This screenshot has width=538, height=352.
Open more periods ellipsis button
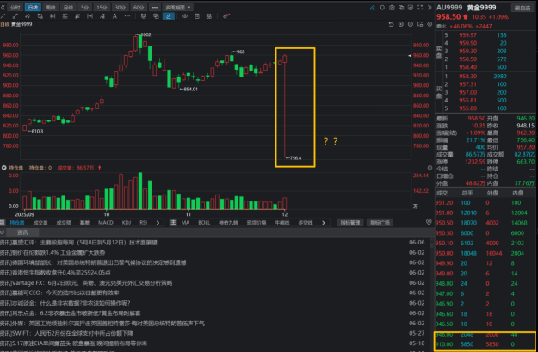[x=155, y=7]
